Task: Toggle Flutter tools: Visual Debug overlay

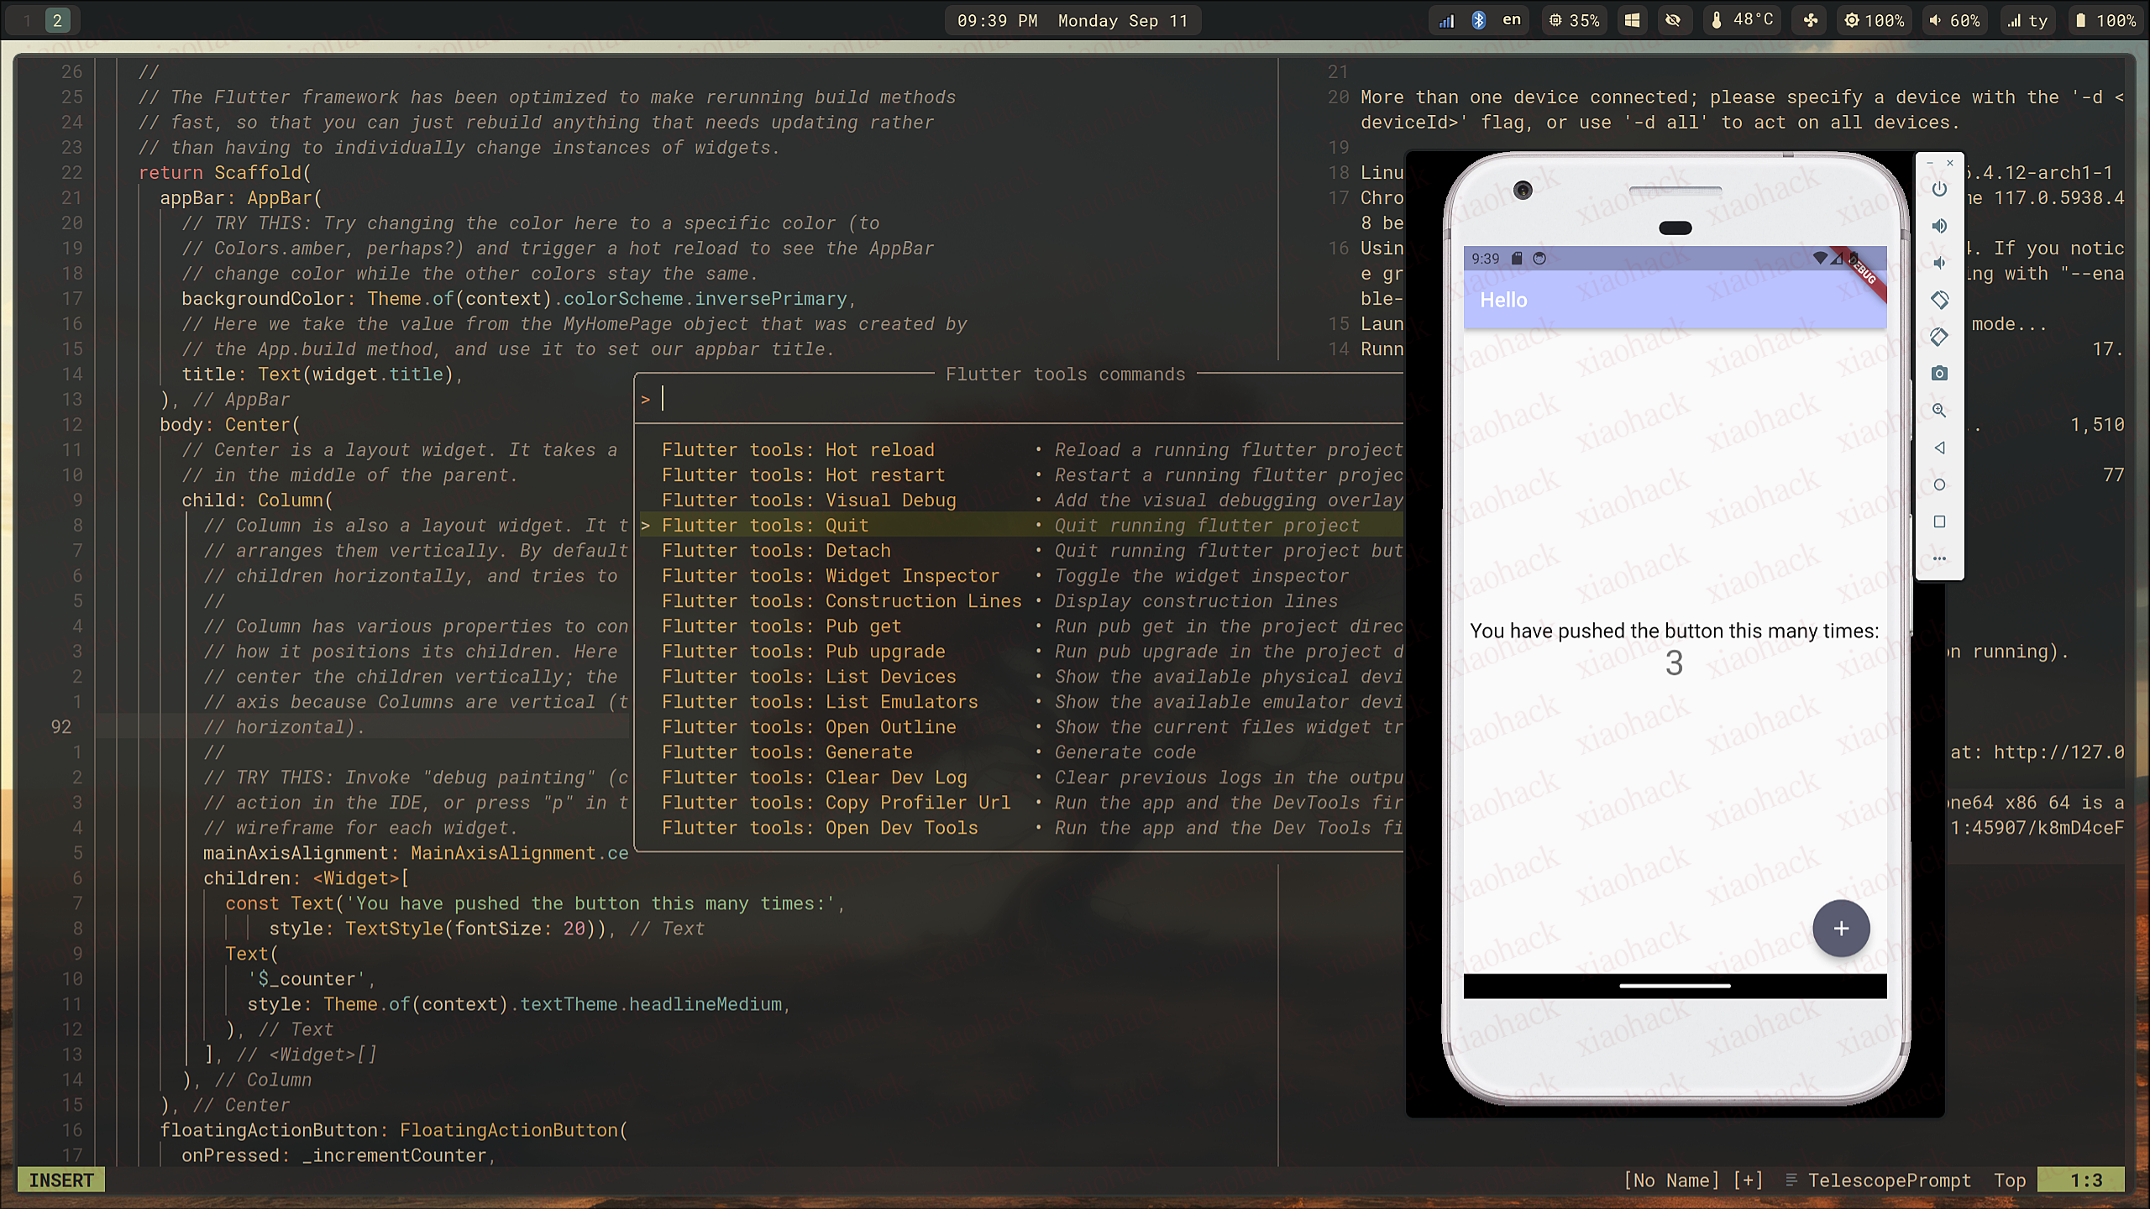Action: click(x=809, y=500)
